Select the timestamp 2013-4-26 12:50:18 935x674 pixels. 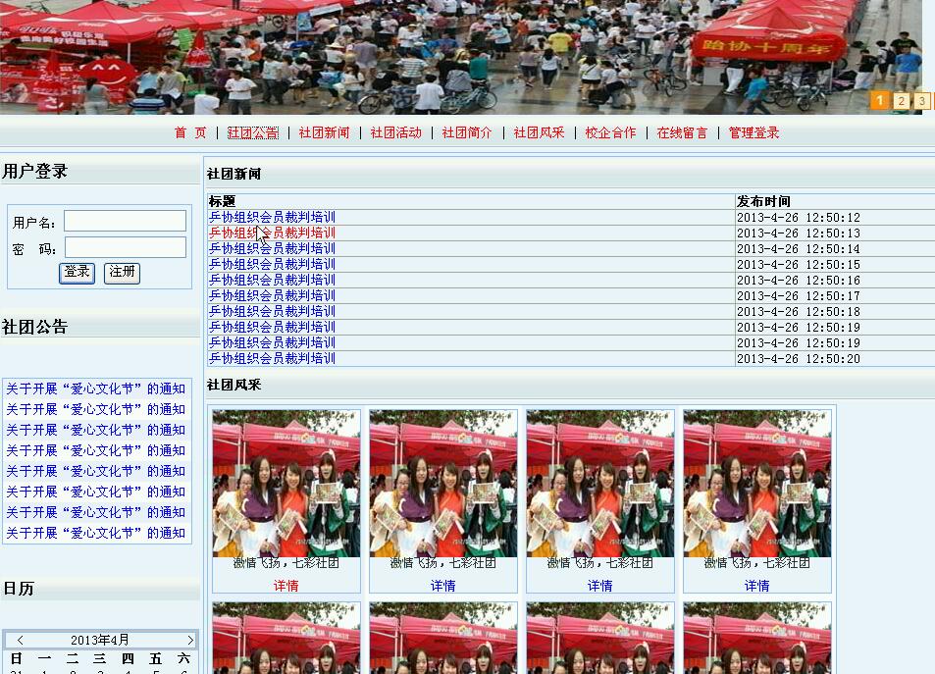[799, 311]
